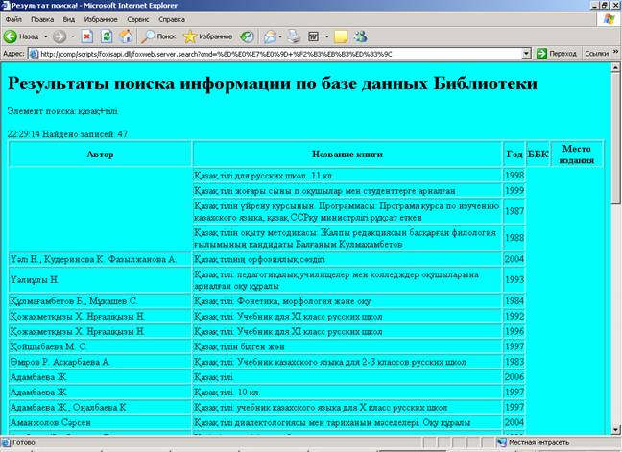Click year 1984 cell

pyautogui.click(x=514, y=301)
